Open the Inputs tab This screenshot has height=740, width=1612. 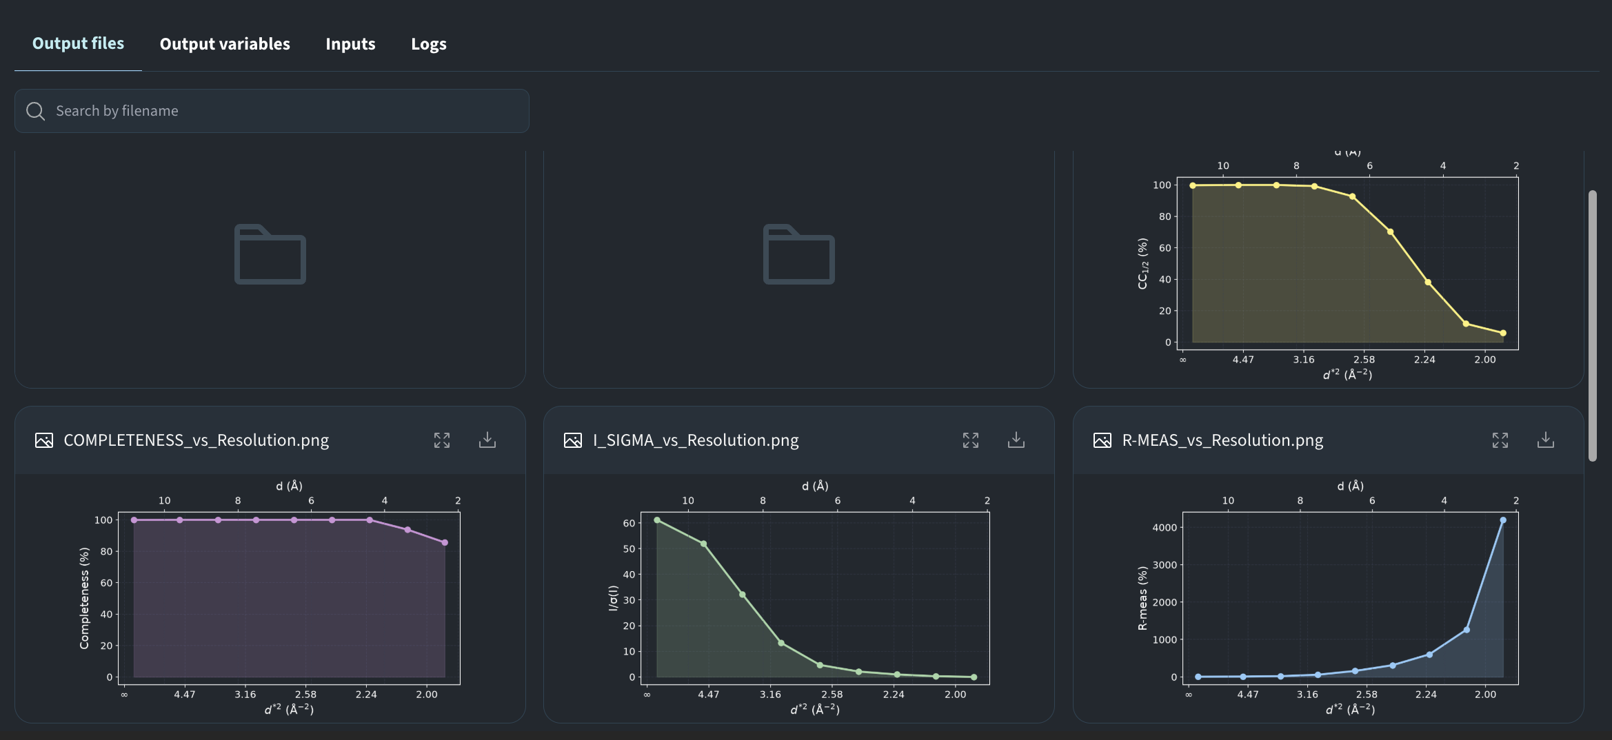coord(350,44)
